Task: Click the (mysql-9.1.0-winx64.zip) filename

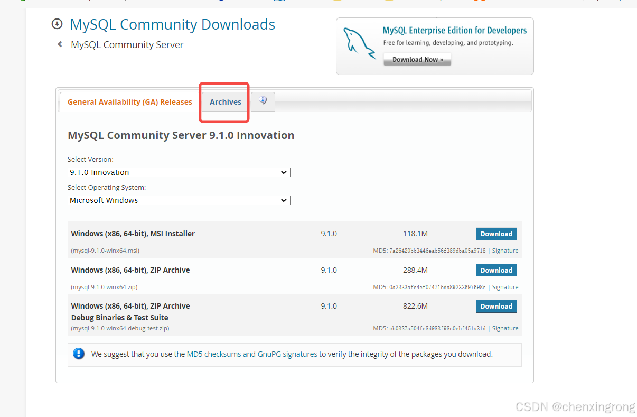Action: pos(104,287)
